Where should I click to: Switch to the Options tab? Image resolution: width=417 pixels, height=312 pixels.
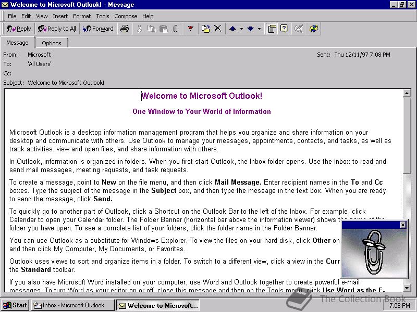[x=52, y=43]
